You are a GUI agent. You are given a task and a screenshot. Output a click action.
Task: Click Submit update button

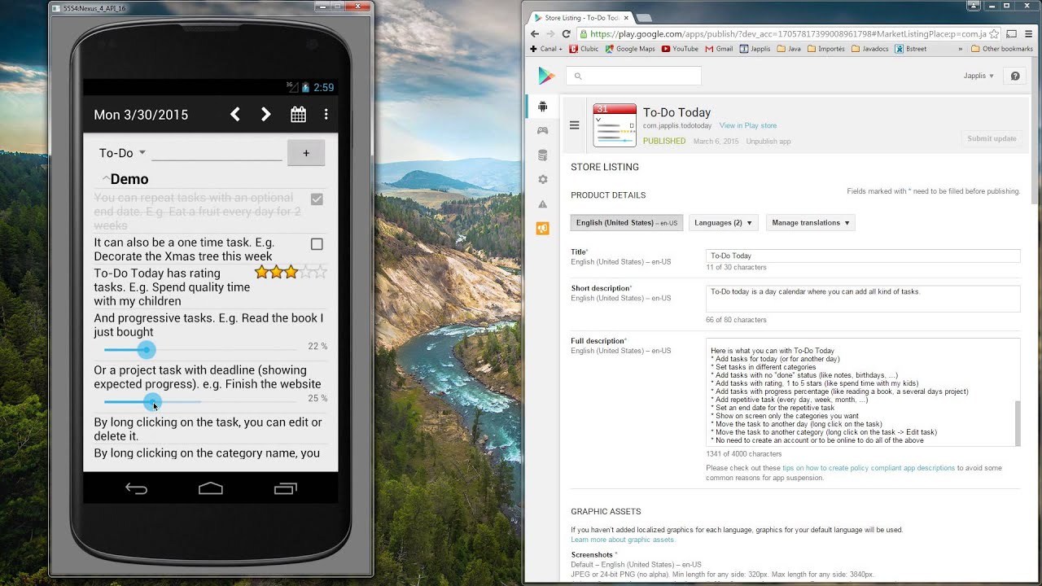[x=992, y=138]
